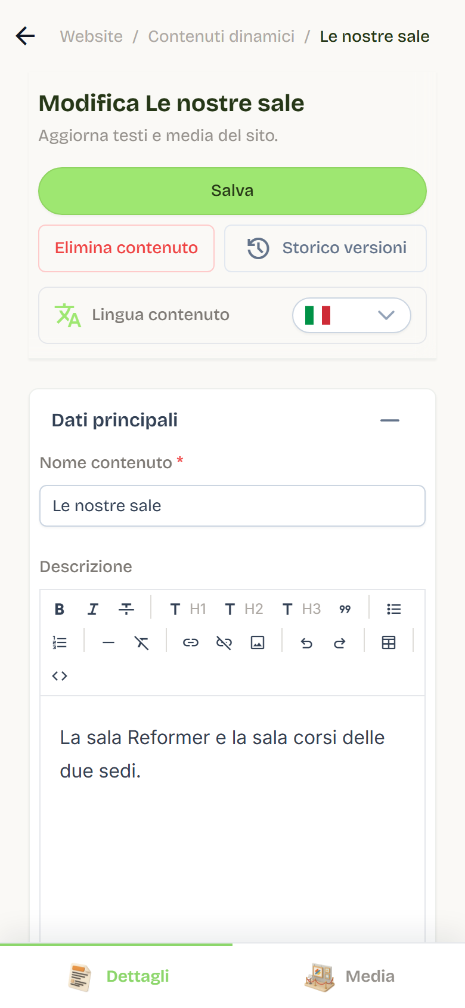This screenshot has height=1008, width=465.
Task: Redo the last edit
Action: [x=340, y=643]
